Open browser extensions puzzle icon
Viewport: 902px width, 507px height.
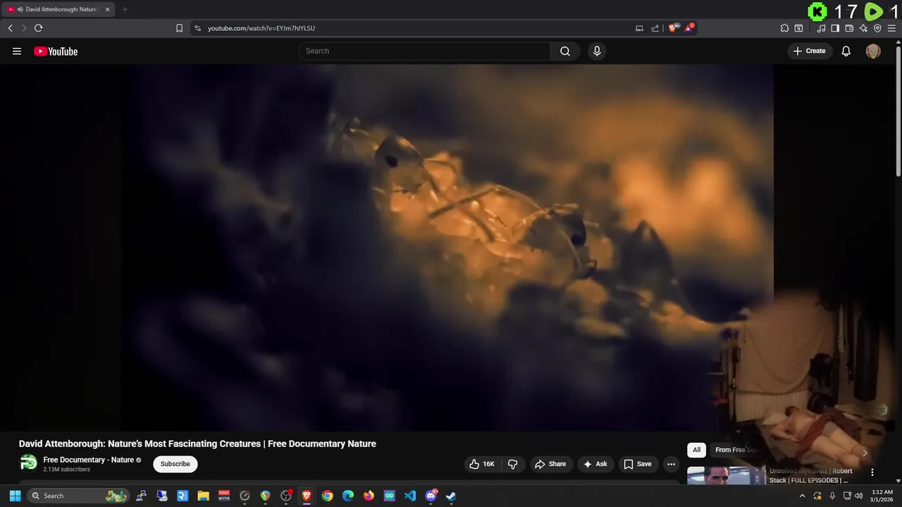coord(784,28)
